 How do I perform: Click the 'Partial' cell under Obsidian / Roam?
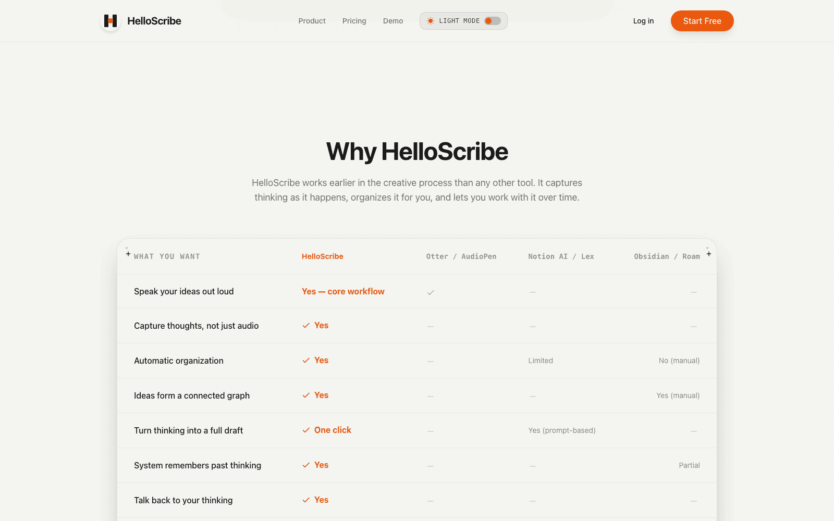point(689,465)
